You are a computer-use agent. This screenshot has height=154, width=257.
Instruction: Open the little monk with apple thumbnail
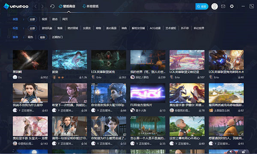(187, 126)
